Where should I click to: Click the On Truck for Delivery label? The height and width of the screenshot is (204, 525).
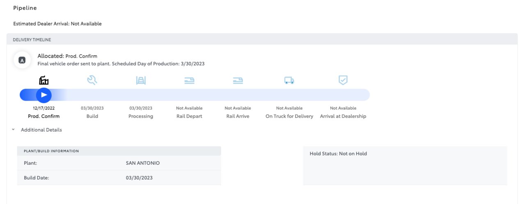point(289,116)
